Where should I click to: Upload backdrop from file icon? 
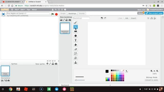point(67,20)
